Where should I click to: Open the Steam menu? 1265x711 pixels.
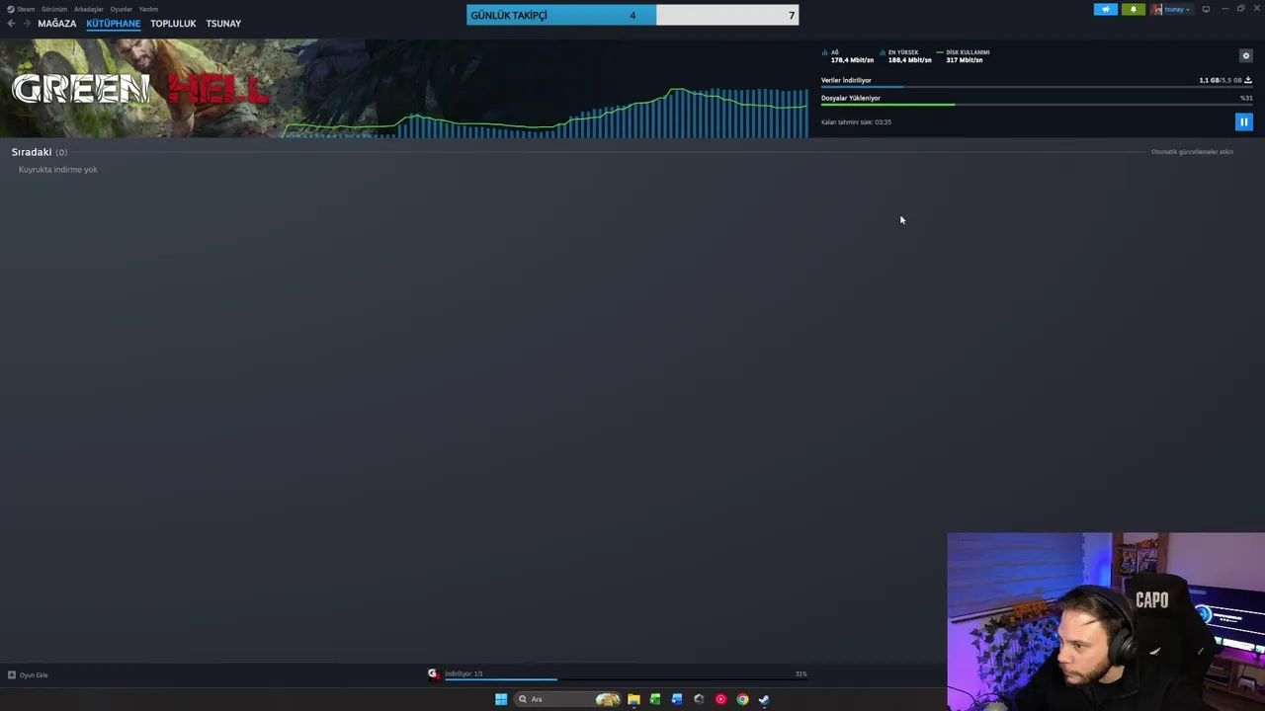[x=21, y=9]
